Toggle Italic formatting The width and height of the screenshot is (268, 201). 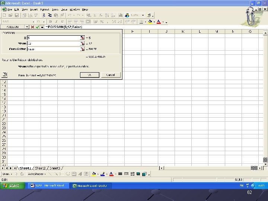tap(56, 22)
